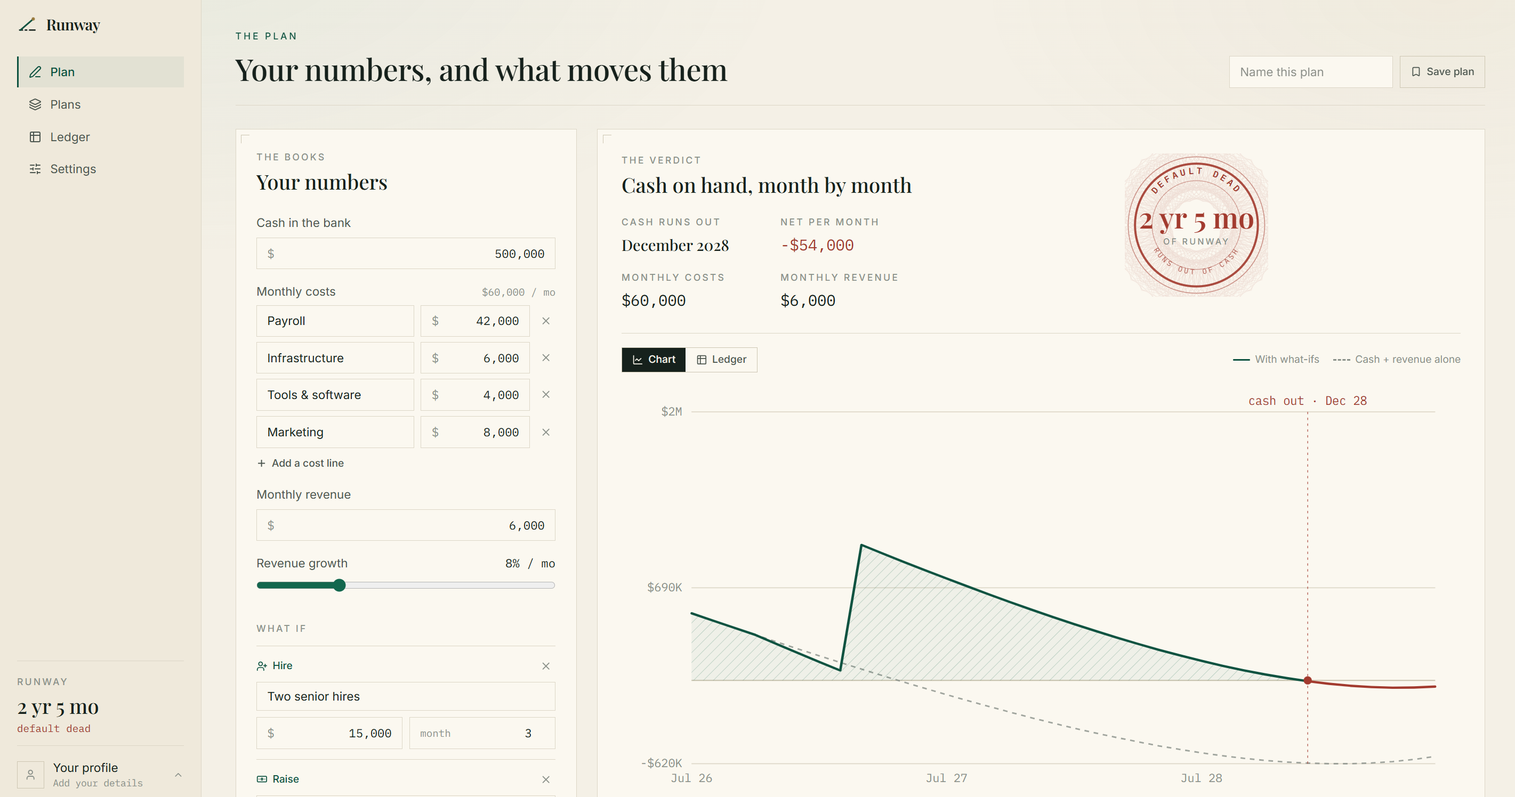Image resolution: width=1515 pixels, height=797 pixels.
Task: Remove the Payroll cost line
Action: [546, 321]
